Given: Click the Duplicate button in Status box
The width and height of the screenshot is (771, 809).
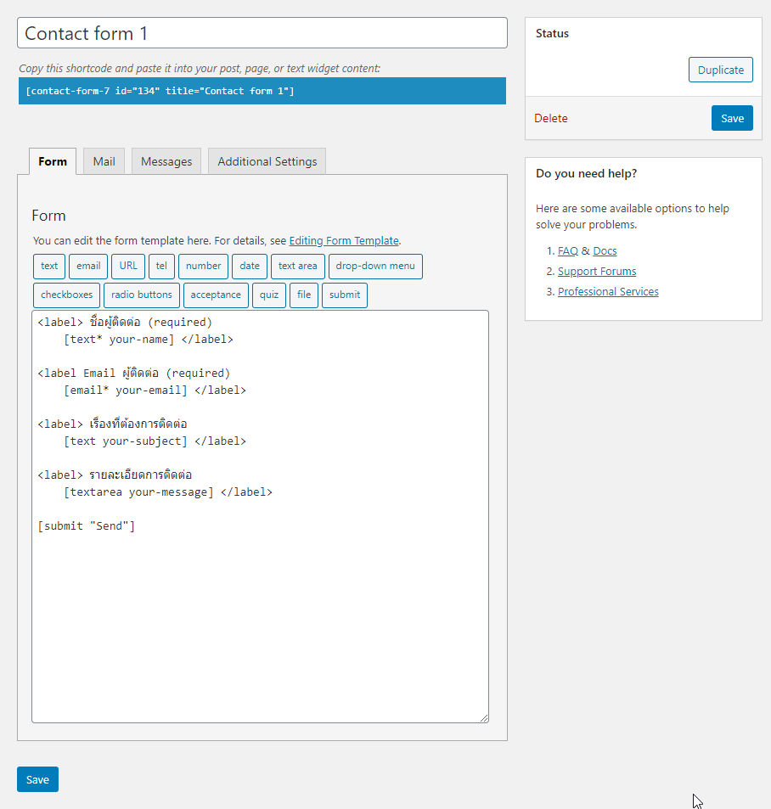Looking at the screenshot, I should [720, 70].
